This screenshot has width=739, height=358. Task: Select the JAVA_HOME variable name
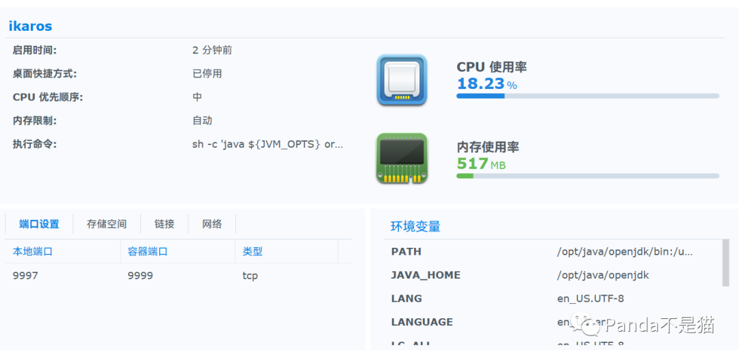click(426, 275)
